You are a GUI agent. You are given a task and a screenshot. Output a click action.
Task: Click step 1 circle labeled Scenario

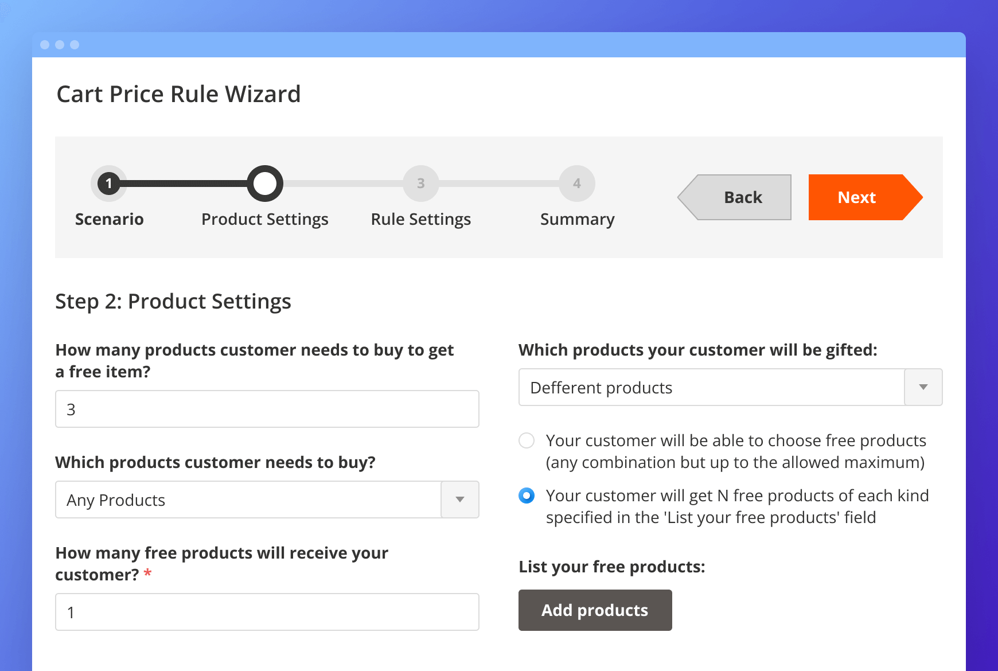[109, 184]
